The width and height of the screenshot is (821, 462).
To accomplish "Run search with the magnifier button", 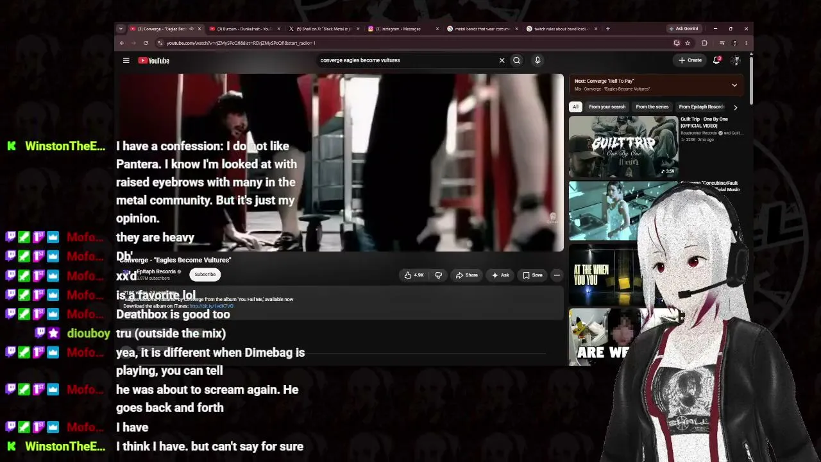I will [x=516, y=60].
